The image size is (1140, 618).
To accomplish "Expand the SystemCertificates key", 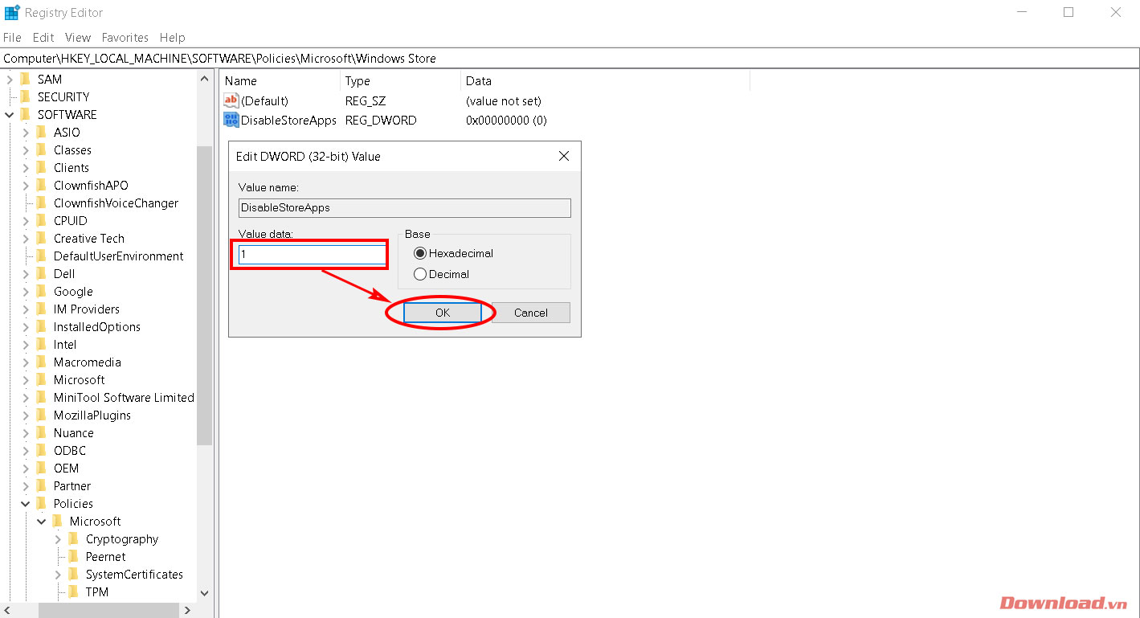I will click(58, 575).
